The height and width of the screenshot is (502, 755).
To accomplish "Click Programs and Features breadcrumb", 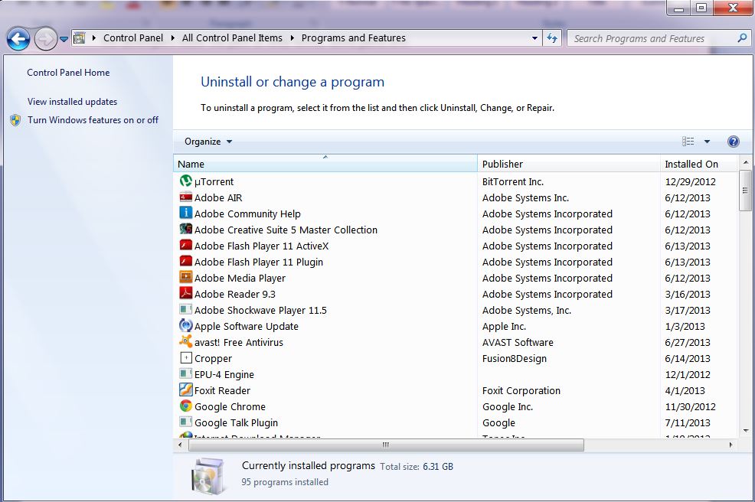I will 354,38.
